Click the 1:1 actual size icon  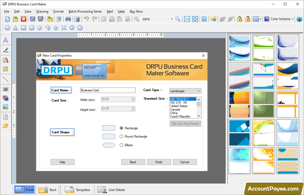pos(187,19)
